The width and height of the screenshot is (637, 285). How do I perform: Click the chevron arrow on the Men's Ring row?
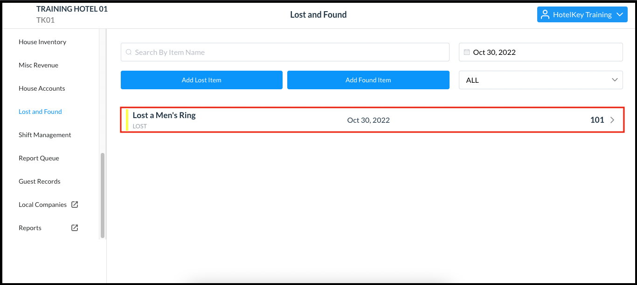[x=612, y=119]
